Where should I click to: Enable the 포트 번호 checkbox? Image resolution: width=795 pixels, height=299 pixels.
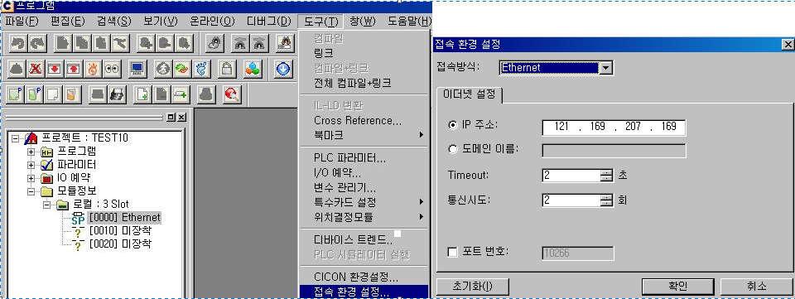pos(453,252)
